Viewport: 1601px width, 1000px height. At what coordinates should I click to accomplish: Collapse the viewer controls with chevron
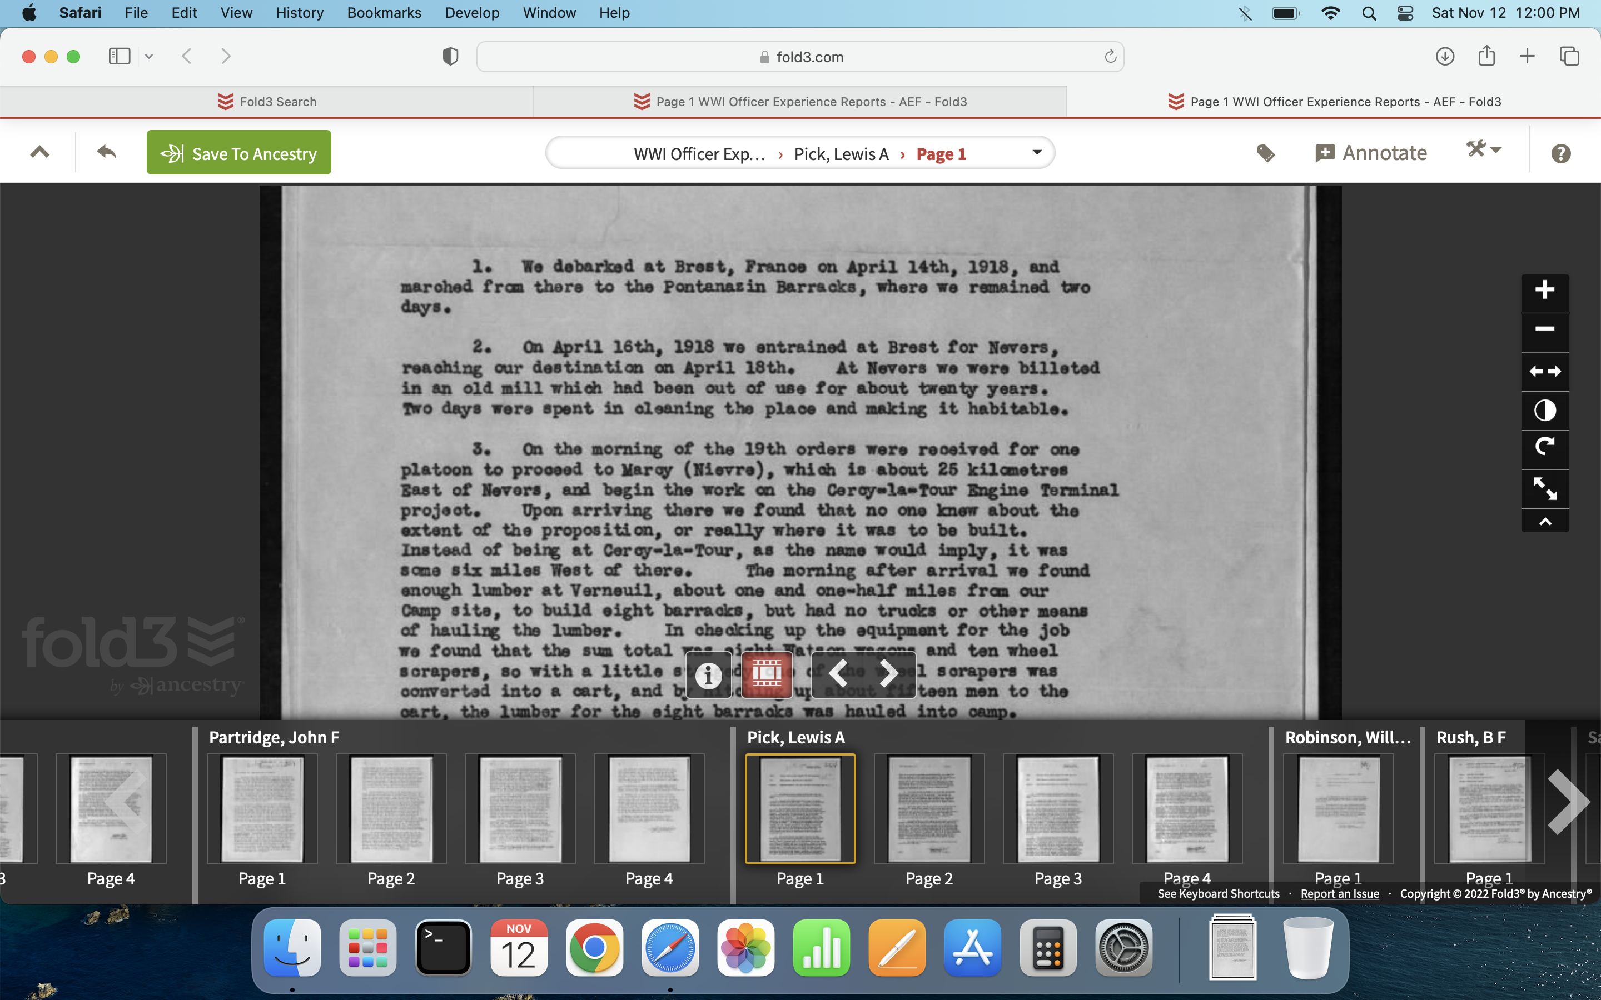pyautogui.click(x=1544, y=522)
